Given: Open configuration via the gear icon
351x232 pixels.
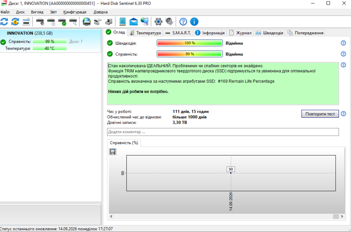Looking at the screenshot, I should pyautogui.click(x=158, y=22).
